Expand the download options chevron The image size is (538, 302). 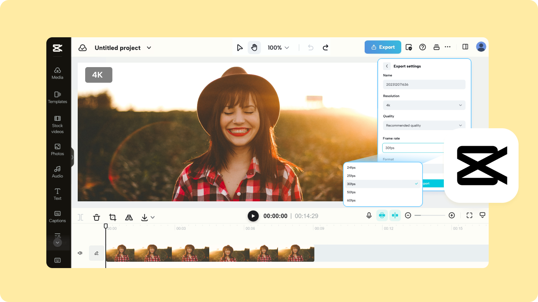click(x=152, y=217)
